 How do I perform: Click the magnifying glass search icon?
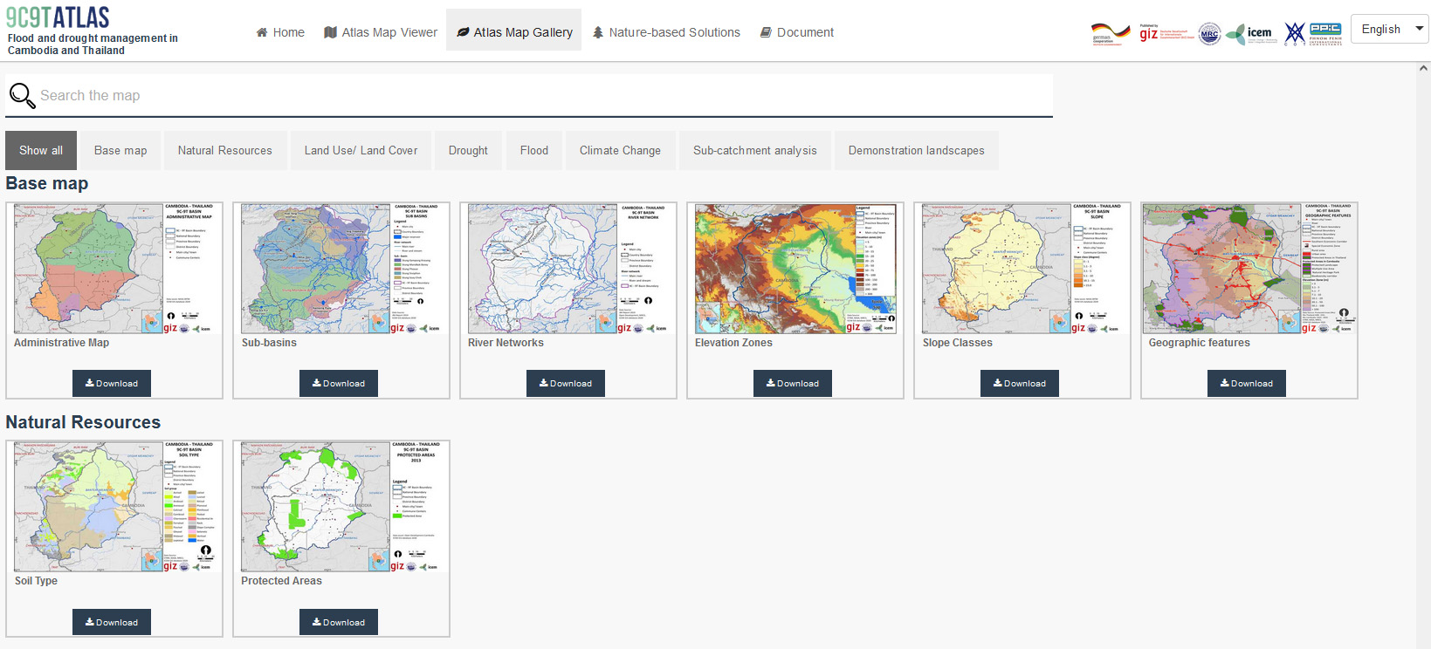(22, 95)
